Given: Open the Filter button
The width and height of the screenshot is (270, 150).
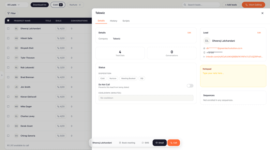Looking at the screenshot, I should point(11,13).
